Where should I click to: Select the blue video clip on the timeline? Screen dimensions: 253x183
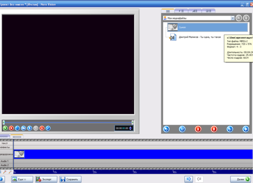(x=133, y=154)
